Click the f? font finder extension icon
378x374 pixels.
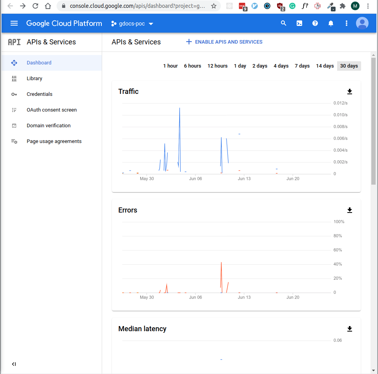(x=305, y=6)
